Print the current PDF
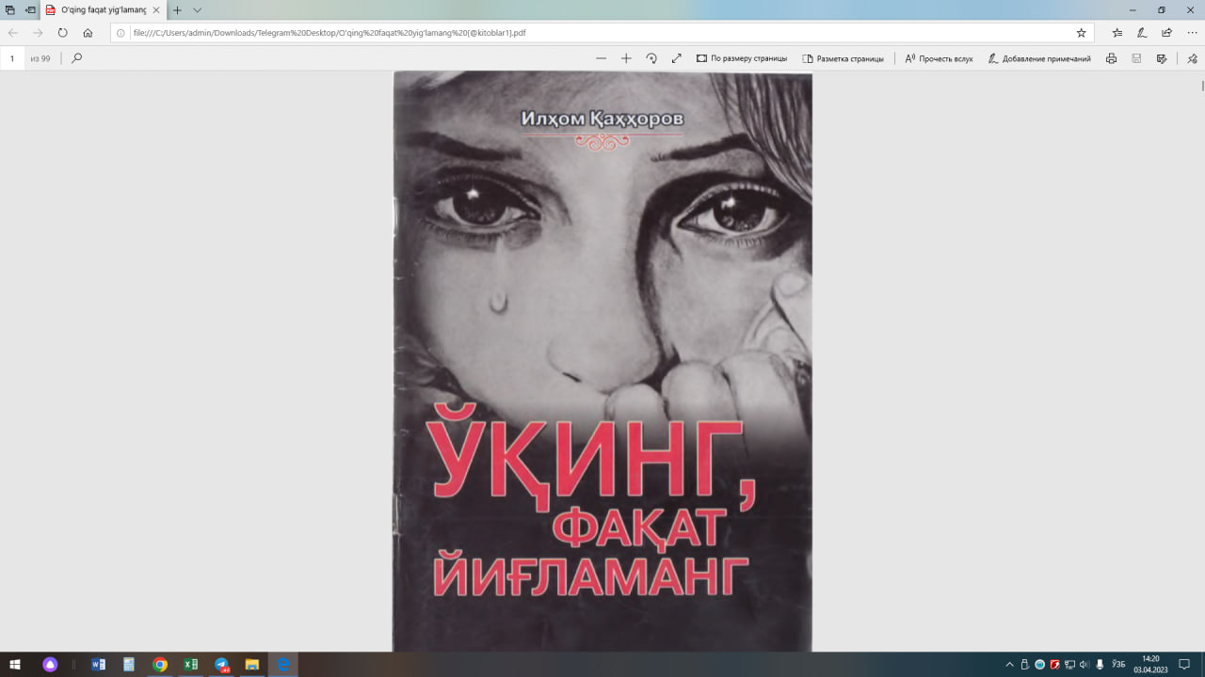 (x=1111, y=57)
